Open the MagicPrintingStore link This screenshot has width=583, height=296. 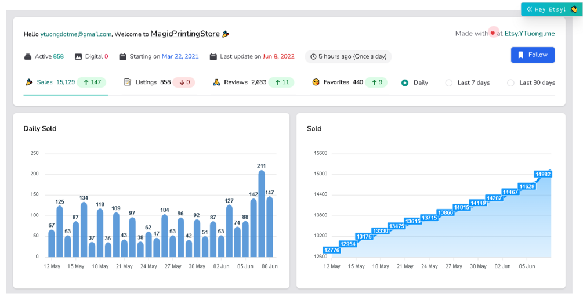click(x=185, y=34)
